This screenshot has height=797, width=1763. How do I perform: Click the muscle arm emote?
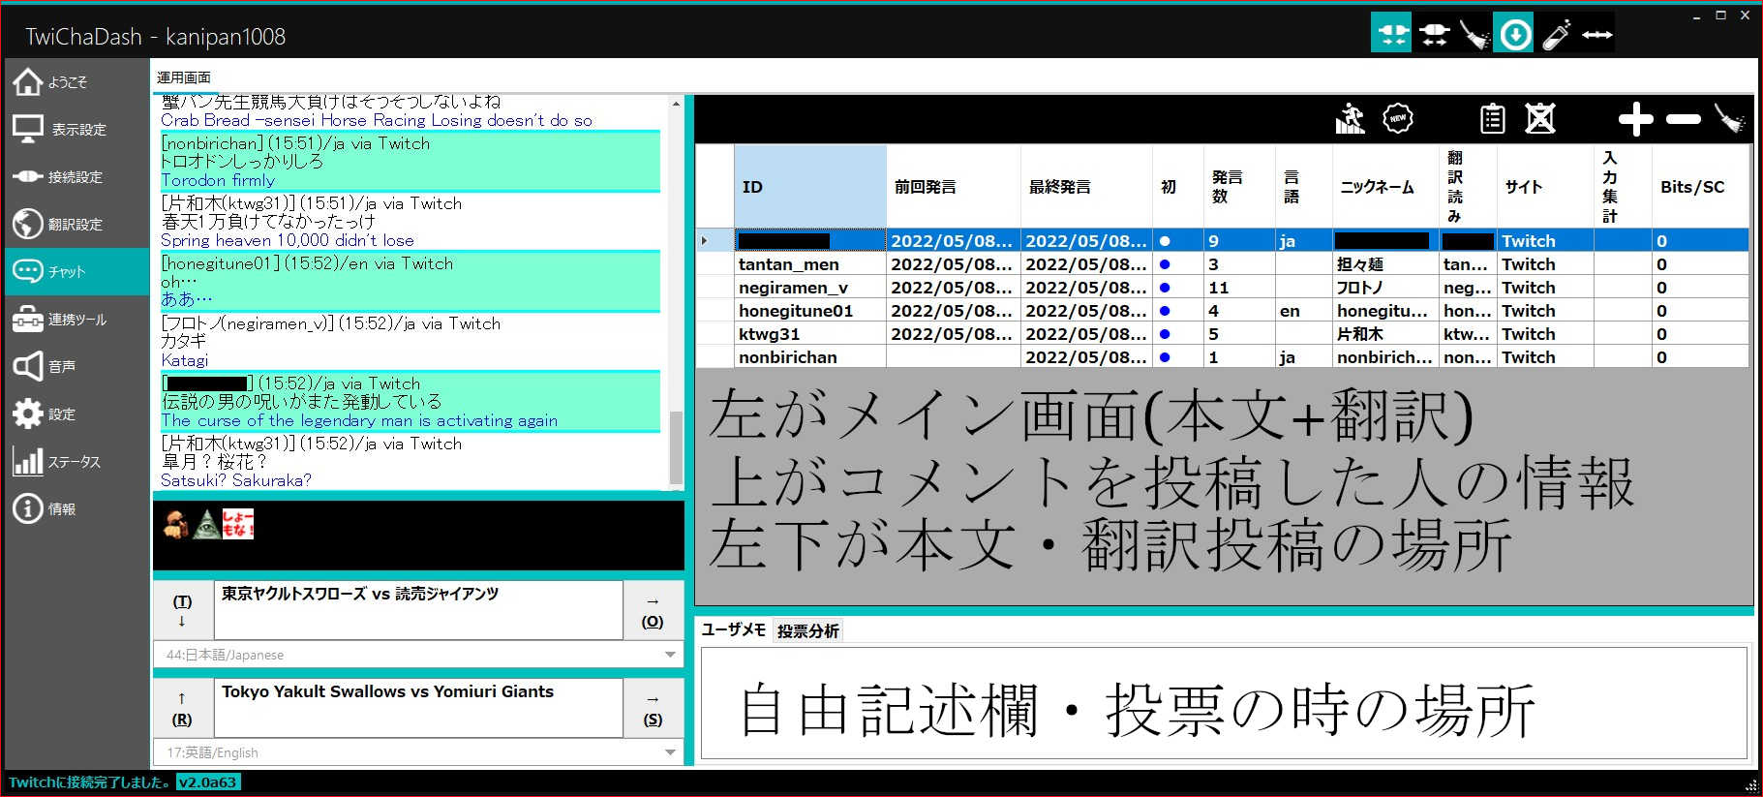click(x=176, y=525)
